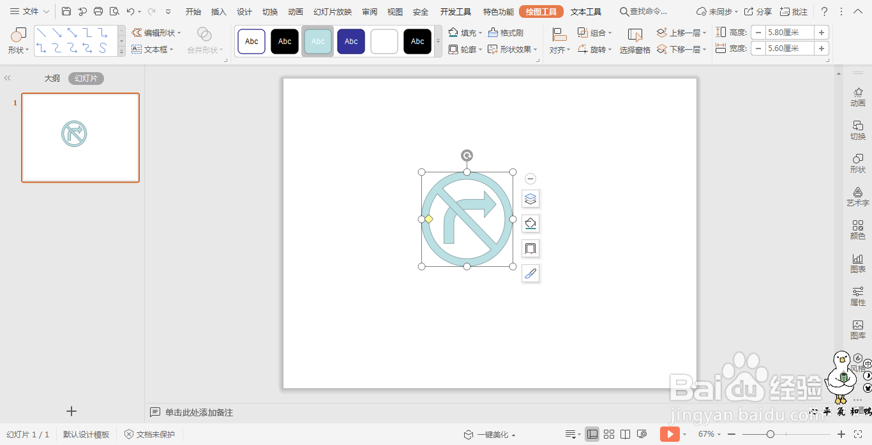872x445 pixels.
Task: Open the Rotate (旋转) dropdown
Action: pos(595,49)
